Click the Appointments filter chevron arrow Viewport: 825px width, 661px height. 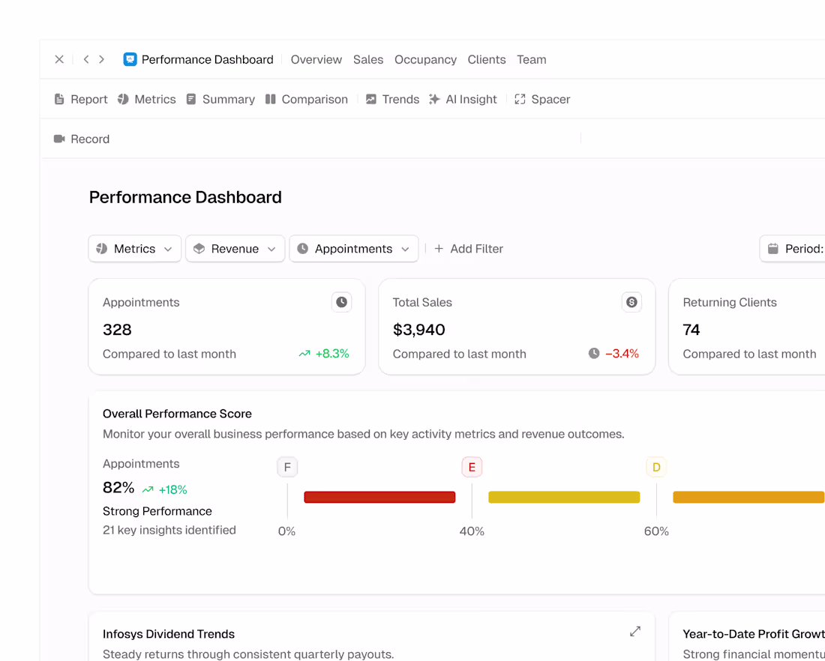405,250
